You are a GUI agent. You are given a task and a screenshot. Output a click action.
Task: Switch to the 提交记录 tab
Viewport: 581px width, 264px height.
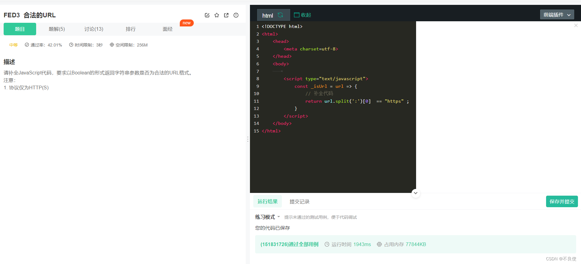(x=299, y=202)
